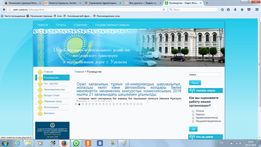Screen dimensions: 261x147
Task: Open the VKontakte taskbar icon
Action: coord(100,143)
